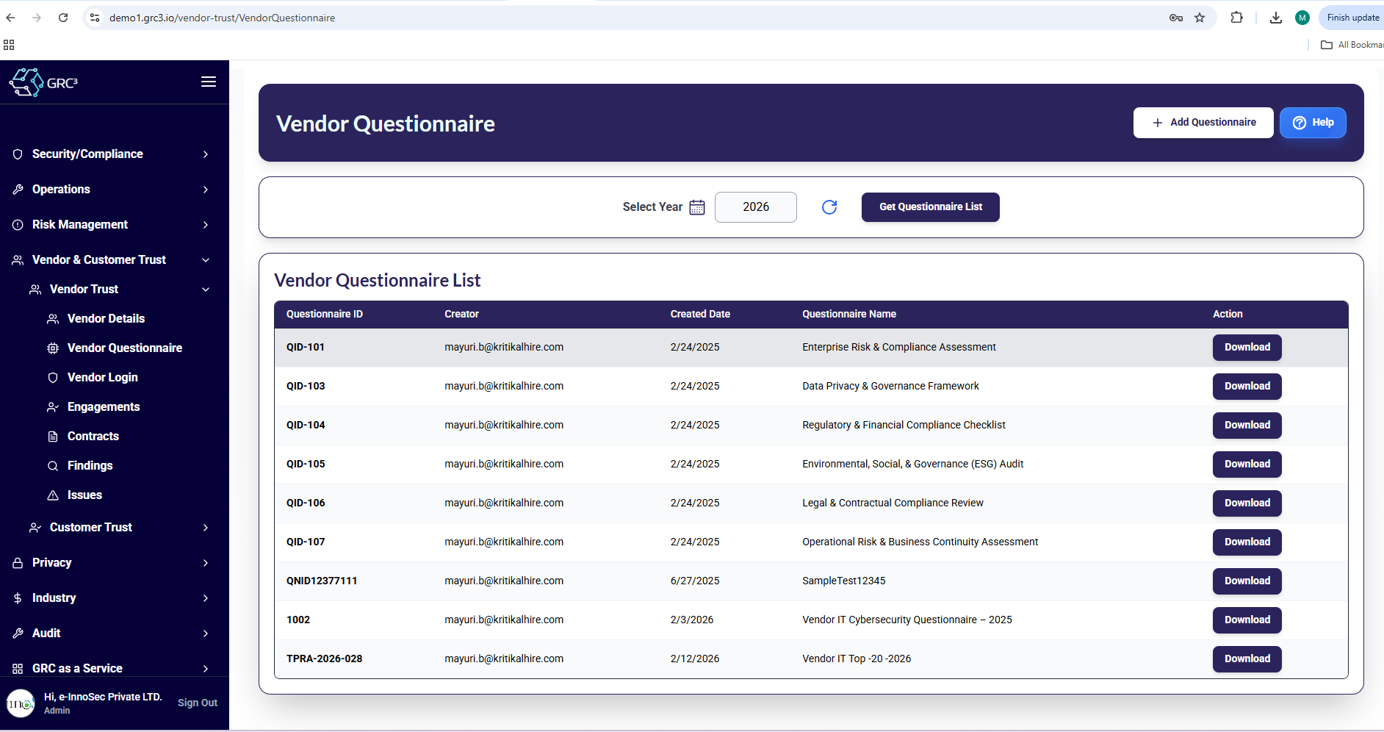
Task: Open Vendor Details in the sidebar
Action: [106, 319]
